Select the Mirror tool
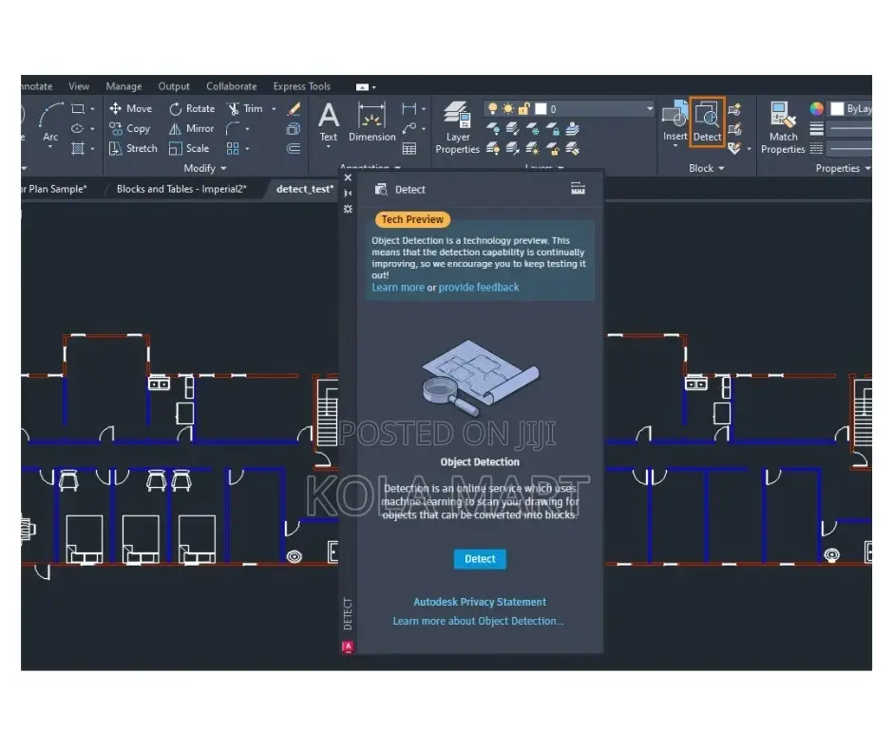The height and width of the screenshot is (748, 893). [191, 129]
